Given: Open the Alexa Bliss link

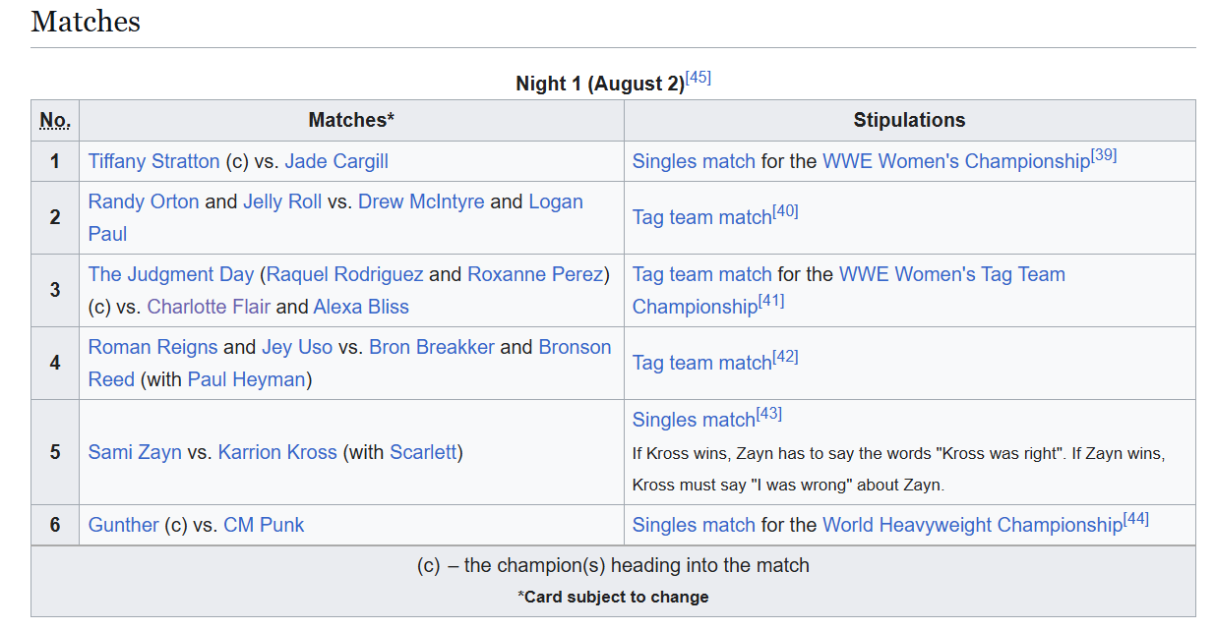Looking at the screenshot, I should 361,307.
